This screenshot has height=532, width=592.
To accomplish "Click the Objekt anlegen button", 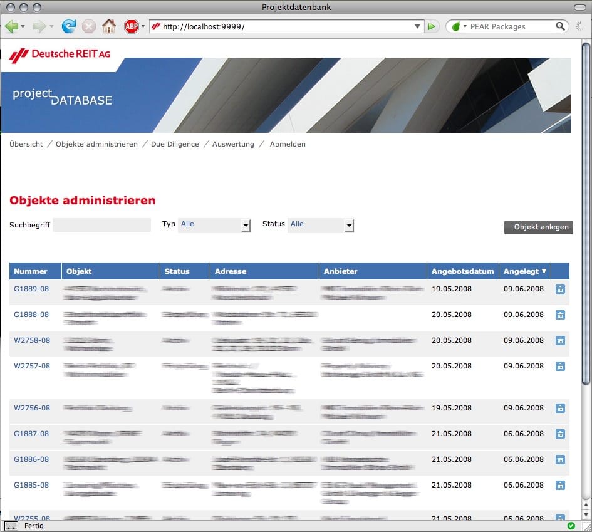I will (x=539, y=227).
